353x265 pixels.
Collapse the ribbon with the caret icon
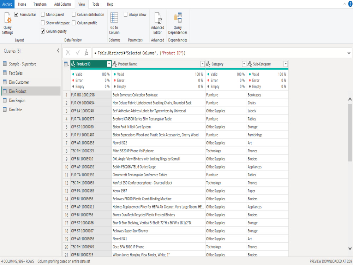point(345,4)
